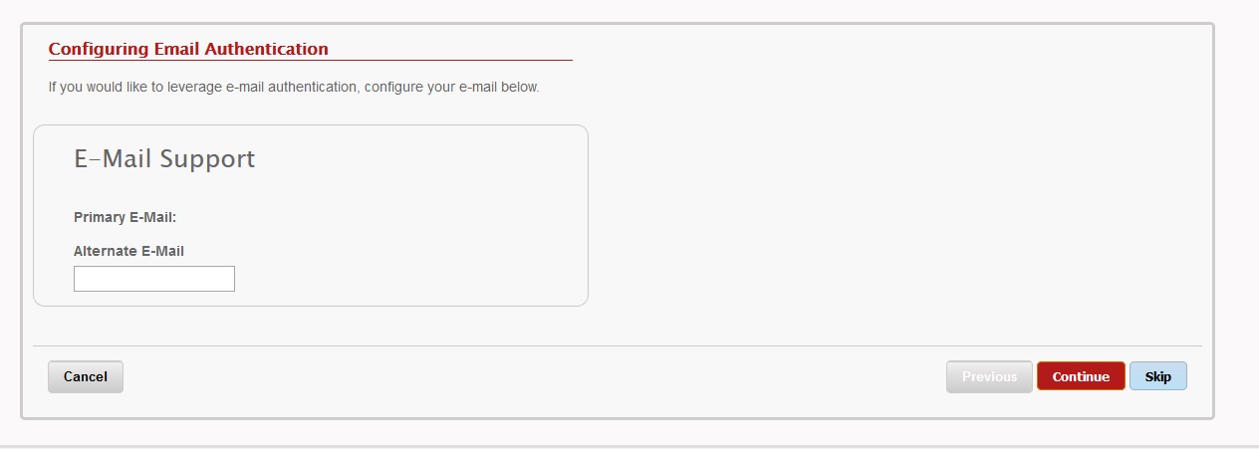Click "E-Mail" in the large section title
1259x449 pixels.
pyautogui.click(x=114, y=158)
